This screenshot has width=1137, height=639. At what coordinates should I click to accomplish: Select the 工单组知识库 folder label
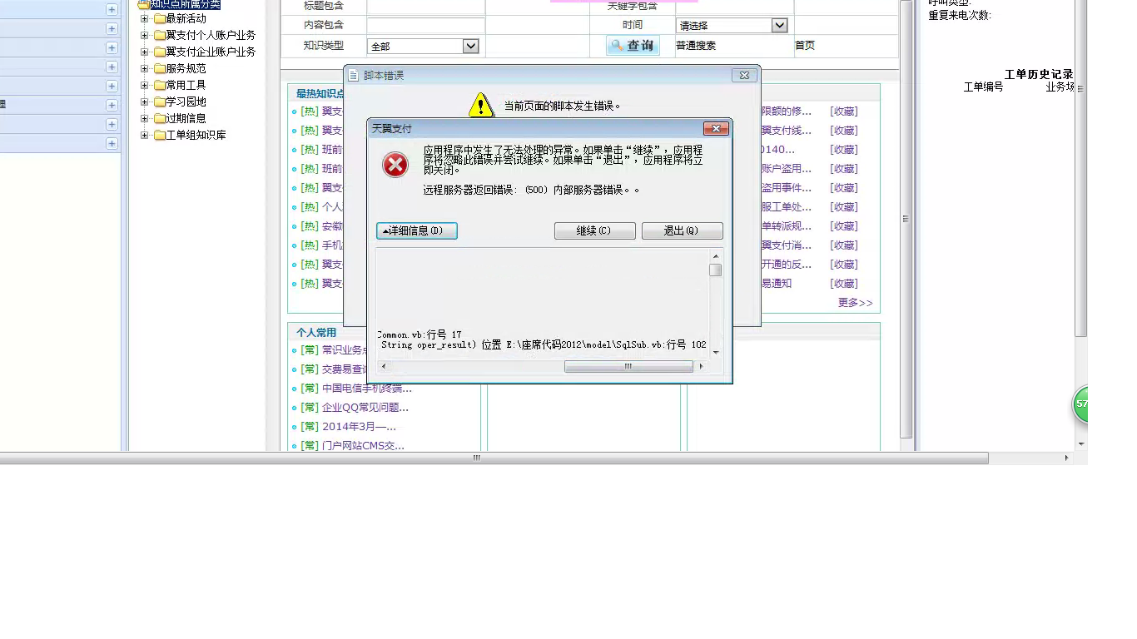coord(196,135)
